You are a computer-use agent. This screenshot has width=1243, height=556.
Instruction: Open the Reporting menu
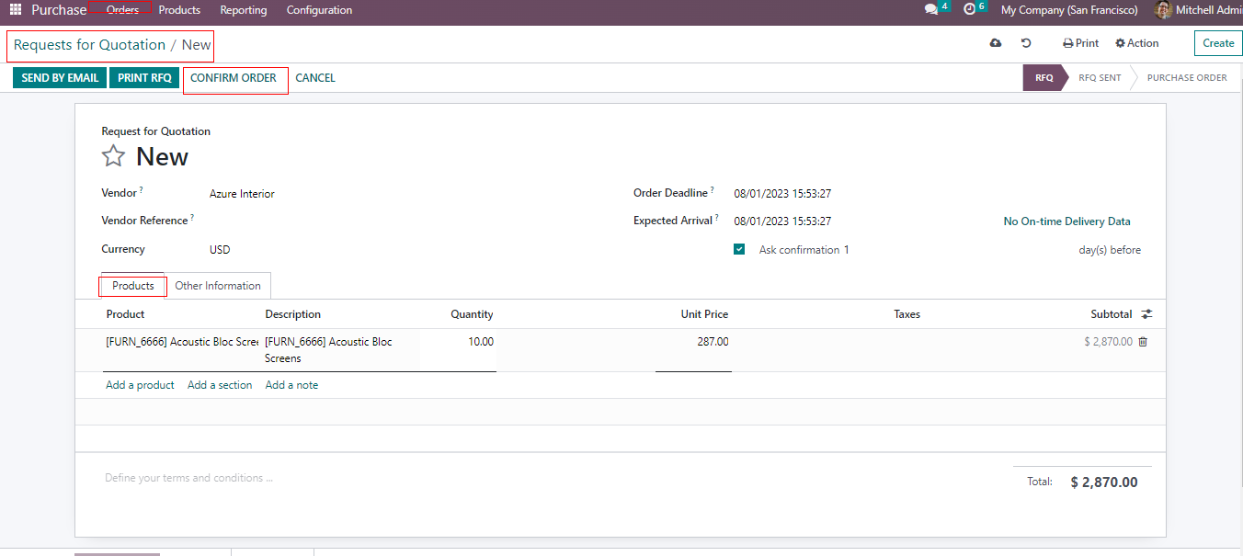pyautogui.click(x=244, y=10)
